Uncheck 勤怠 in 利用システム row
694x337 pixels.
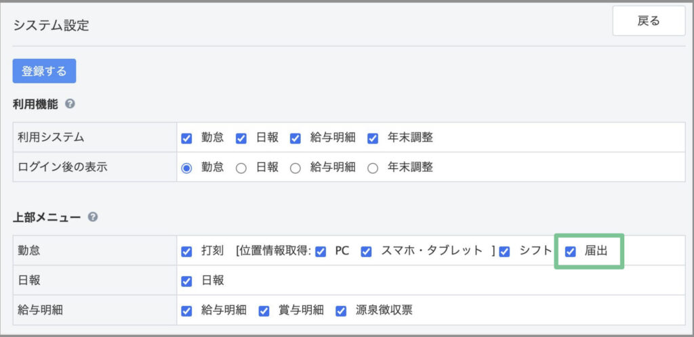click(x=187, y=139)
